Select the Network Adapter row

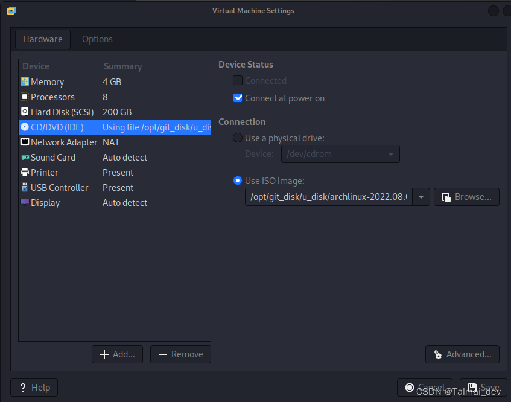click(115, 142)
